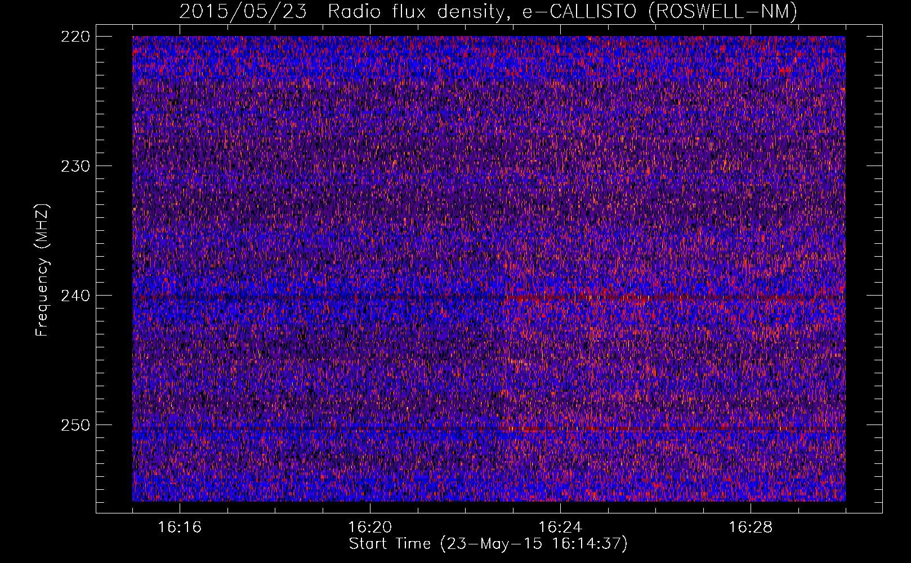Click the 240 frequency tick label
911x563 pixels.
coord(75,296)
